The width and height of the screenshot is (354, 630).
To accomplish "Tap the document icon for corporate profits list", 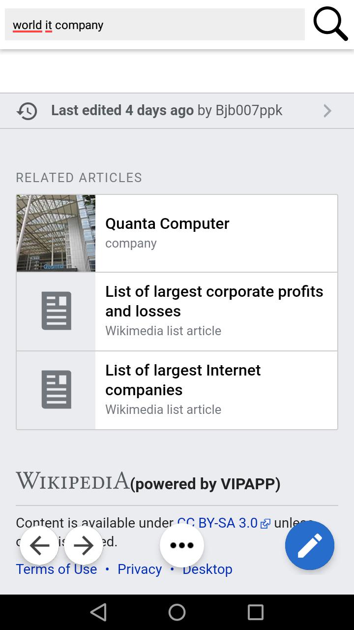I will 56,311.
